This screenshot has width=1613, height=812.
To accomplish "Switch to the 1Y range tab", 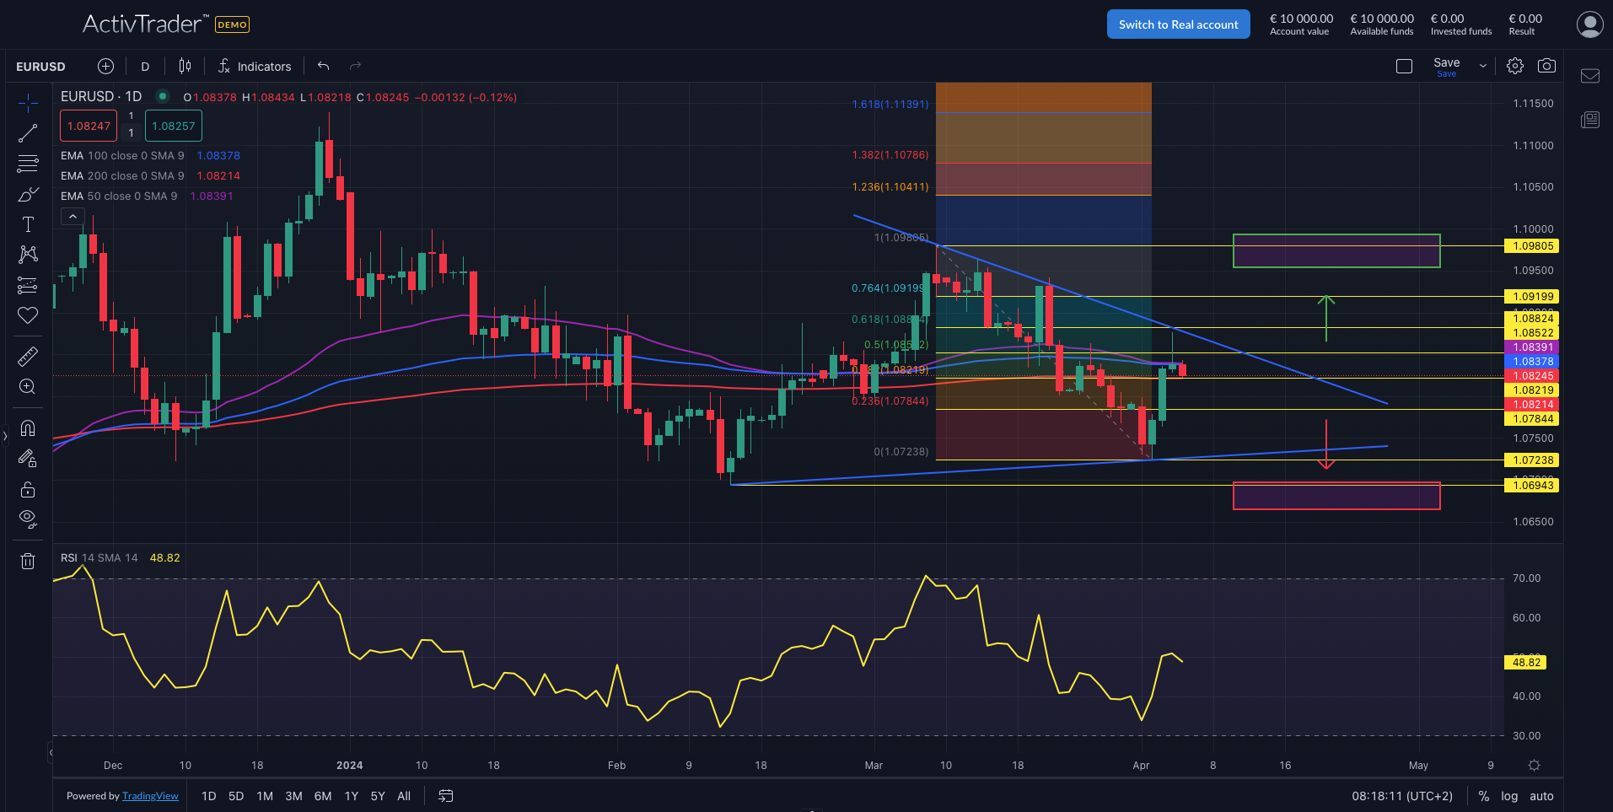I will pyautogui.click(x=351, y=795).
